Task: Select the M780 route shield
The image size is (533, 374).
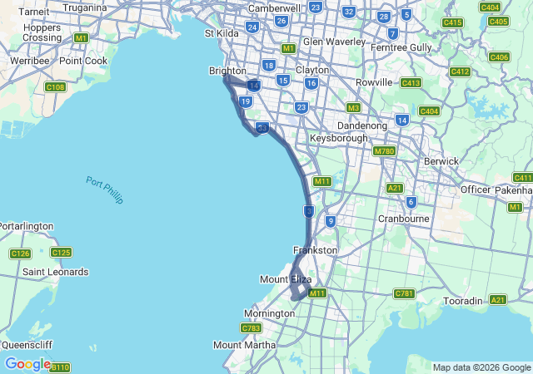Action: [x=384, y=150]
